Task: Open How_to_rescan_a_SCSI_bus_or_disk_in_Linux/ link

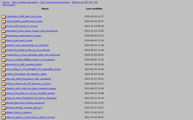Action: (x=31, y=117)
